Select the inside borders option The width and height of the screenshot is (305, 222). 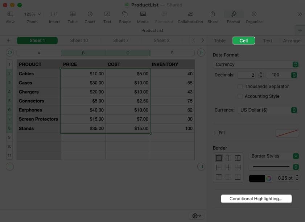228,158
